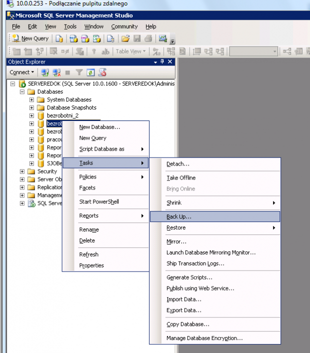The image size is (310, 353).
Task: Select the Security folder
Action: [x=47, y=171]
